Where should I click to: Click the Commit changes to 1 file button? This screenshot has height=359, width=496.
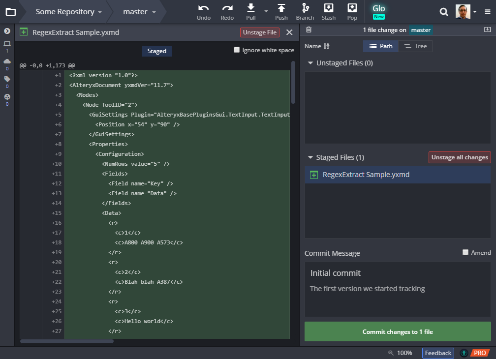point(397,331)
